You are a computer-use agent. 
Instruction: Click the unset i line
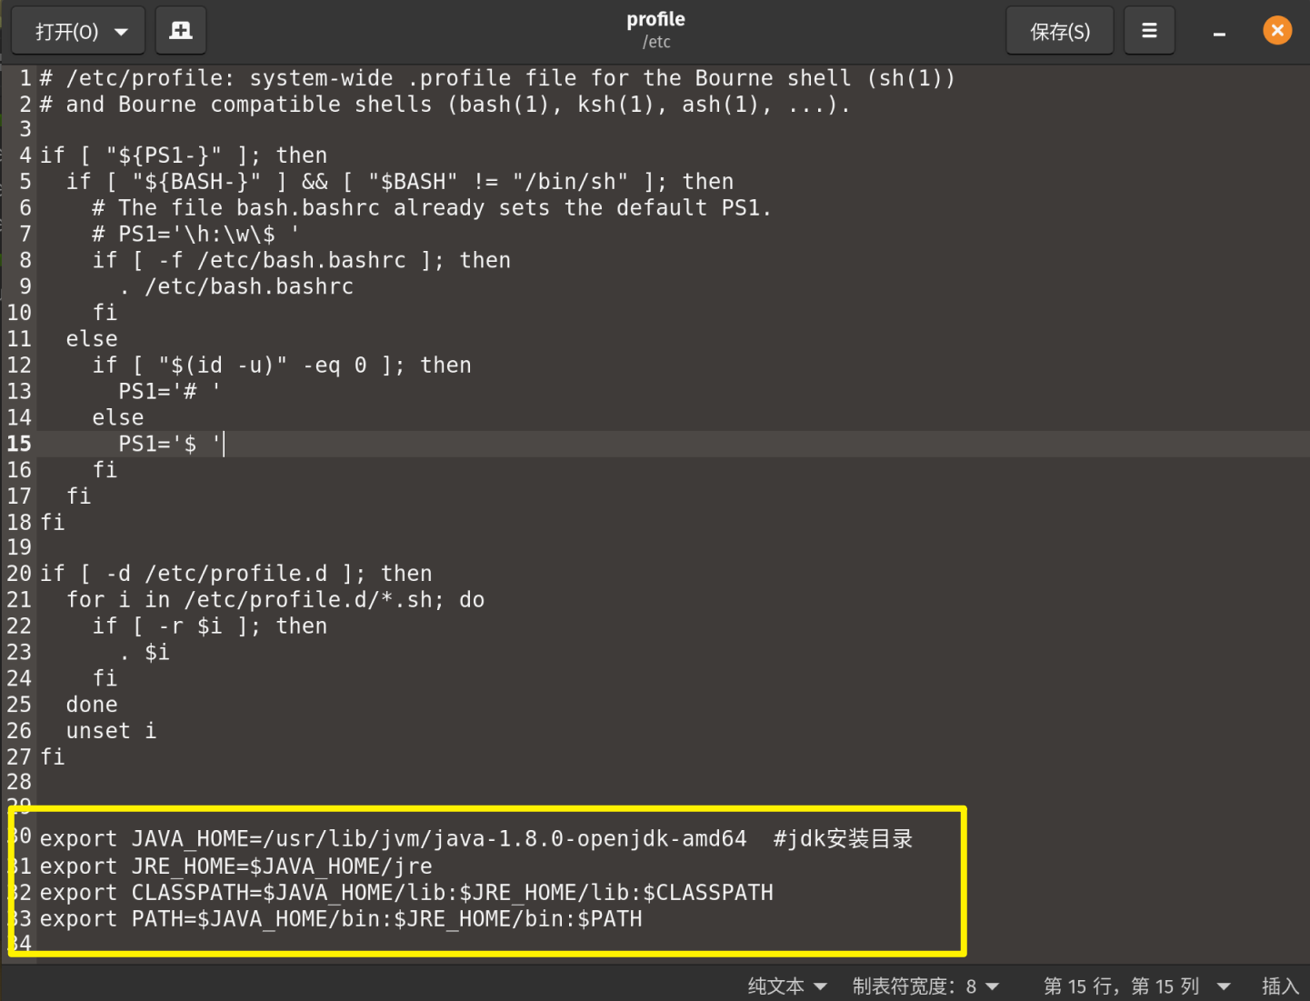(x=110, y=730)
